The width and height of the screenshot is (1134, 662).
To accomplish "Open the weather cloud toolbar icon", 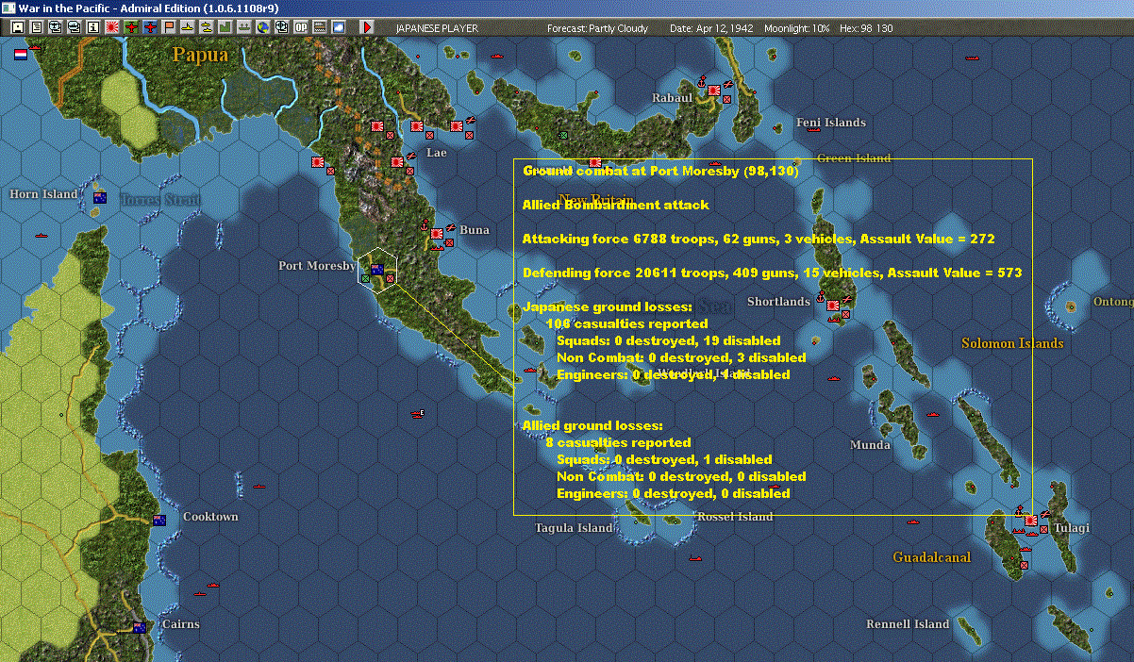I will (339, 28).
